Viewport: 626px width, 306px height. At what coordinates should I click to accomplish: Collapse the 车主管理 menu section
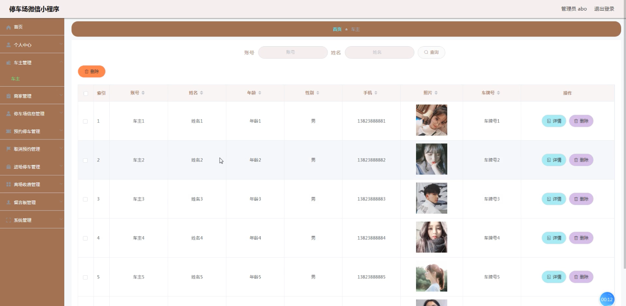[62, 62]
